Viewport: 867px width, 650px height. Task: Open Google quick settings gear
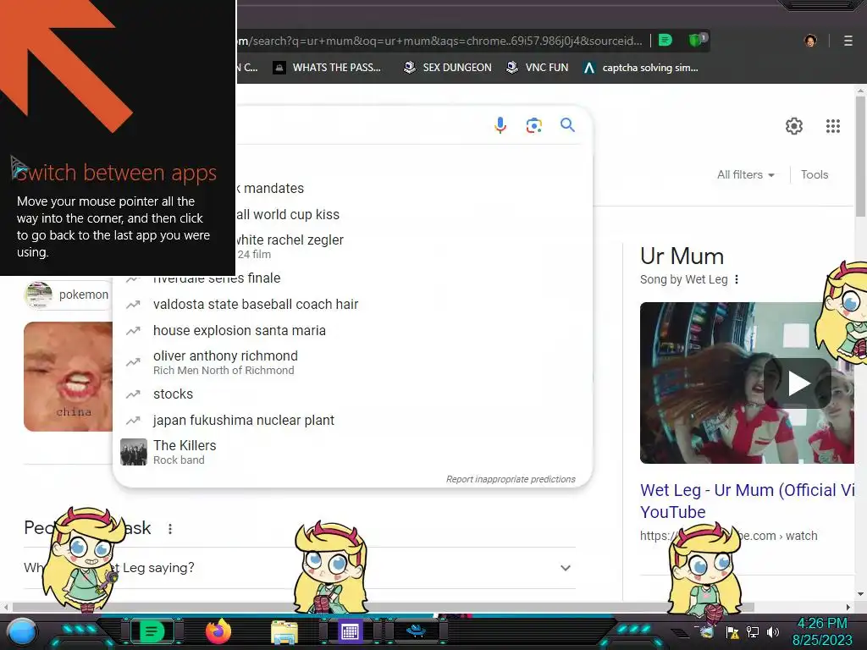(x=794, y=126)
